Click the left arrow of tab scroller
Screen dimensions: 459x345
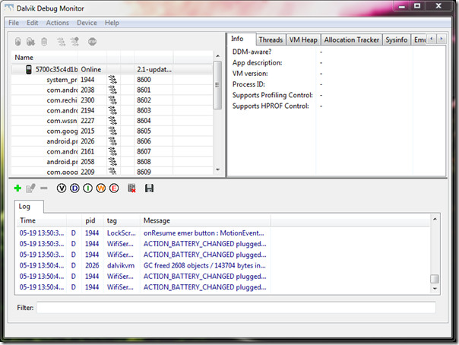431,39
